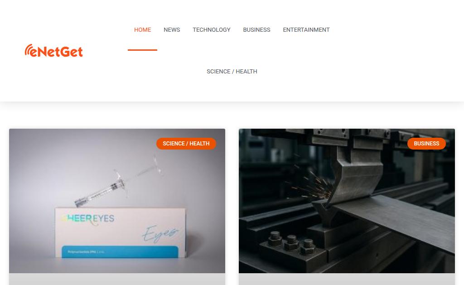Open the metal press machine article image
This screenshot has width=464, height=285.
[347, 201]
